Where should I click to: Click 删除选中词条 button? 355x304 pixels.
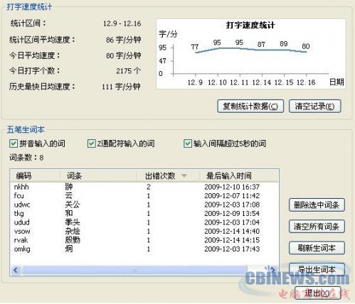point(317,205)
